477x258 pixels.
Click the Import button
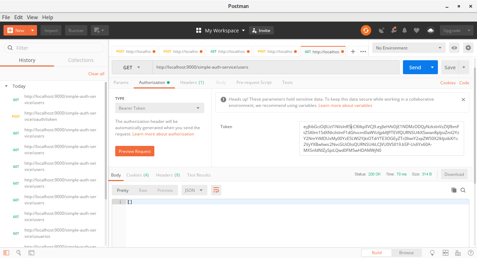click(x=51, y=30)
